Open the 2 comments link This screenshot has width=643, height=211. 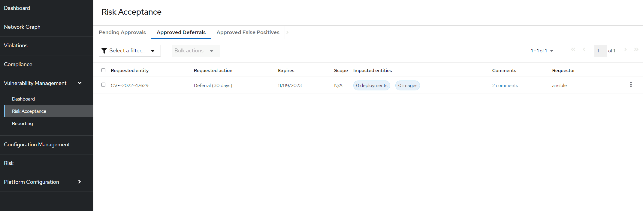pyautogui.click(x=505, y=86)
